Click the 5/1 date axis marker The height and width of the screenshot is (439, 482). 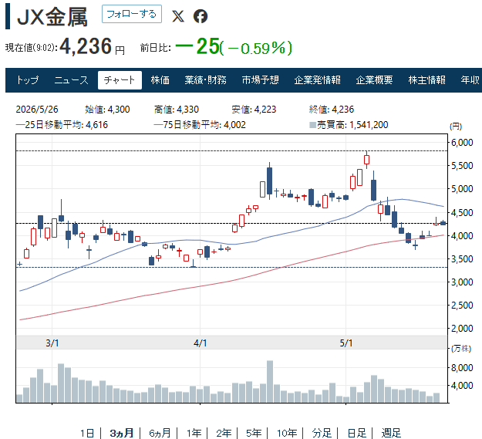(345, 343)
